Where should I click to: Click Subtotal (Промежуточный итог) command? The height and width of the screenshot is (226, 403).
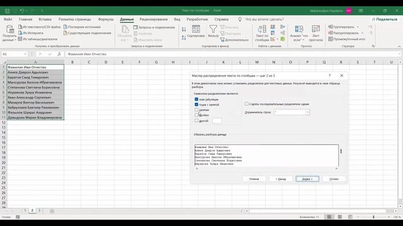click(x=347, y=39)
